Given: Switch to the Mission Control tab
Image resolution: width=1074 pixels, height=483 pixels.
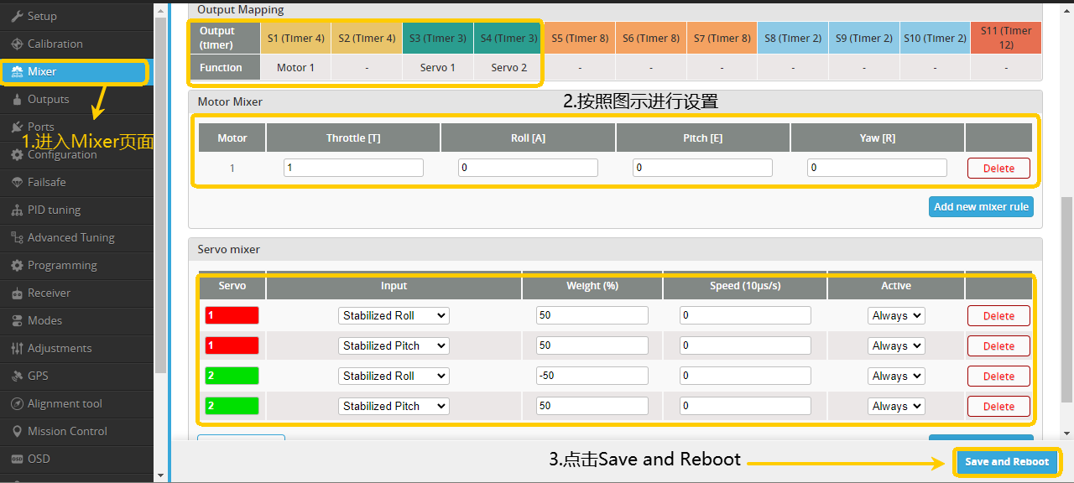Looking at the screenshot, I should [76, 431].
